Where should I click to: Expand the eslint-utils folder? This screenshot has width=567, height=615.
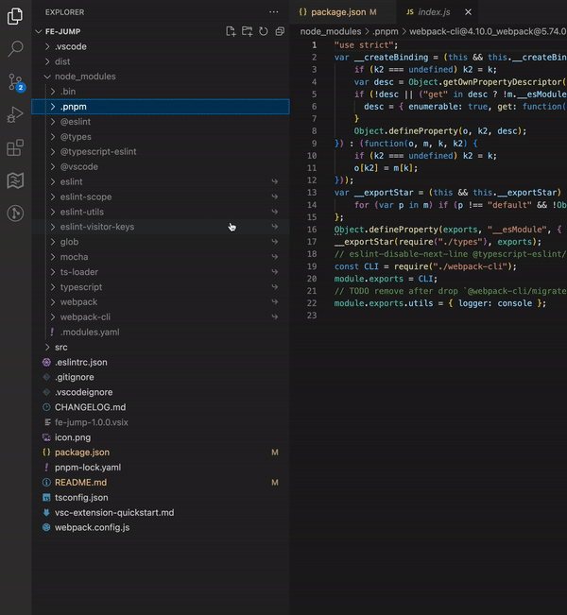pos(161,212)
